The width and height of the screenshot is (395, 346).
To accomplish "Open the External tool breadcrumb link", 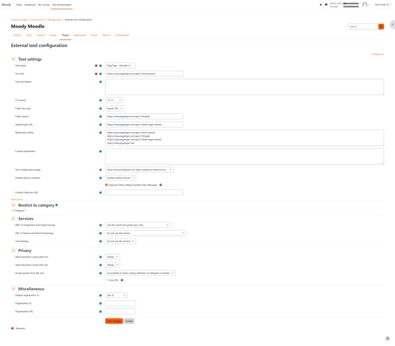I will (x=37, y=20).
